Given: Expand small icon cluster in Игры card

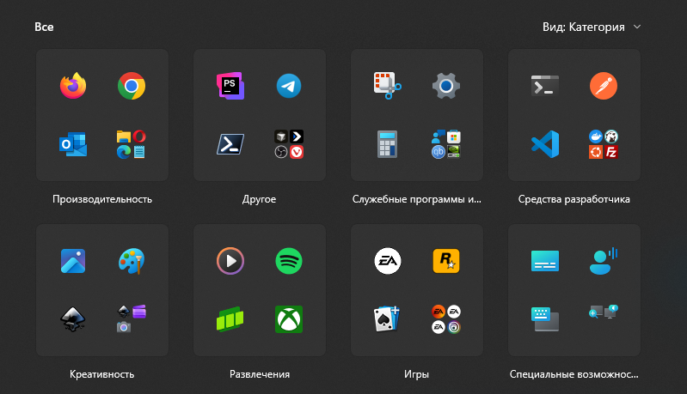Looking at the screenshot, I should coord(446,319).
